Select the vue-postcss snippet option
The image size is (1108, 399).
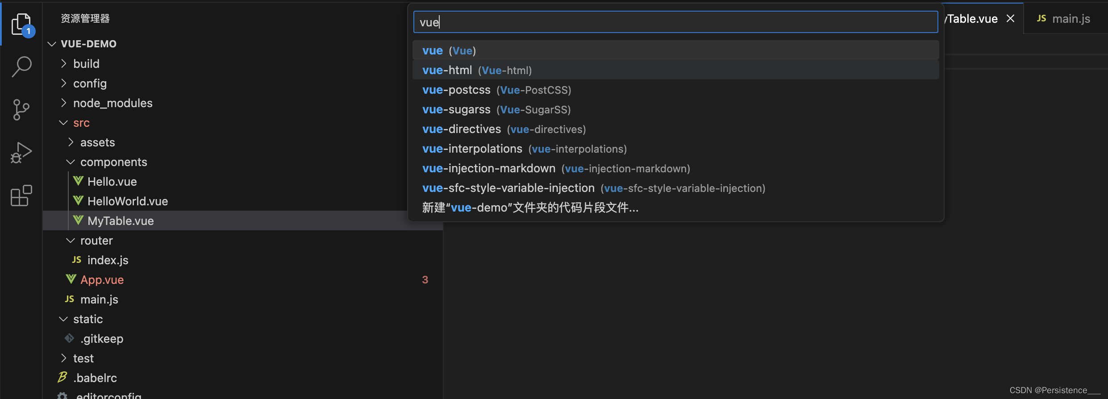[675, 90]
